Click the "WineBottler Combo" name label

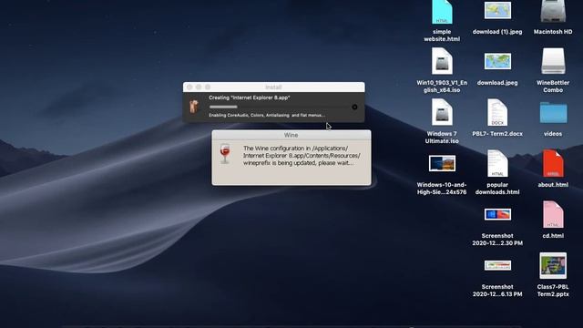pyautogui.click(x=553, y=87)
